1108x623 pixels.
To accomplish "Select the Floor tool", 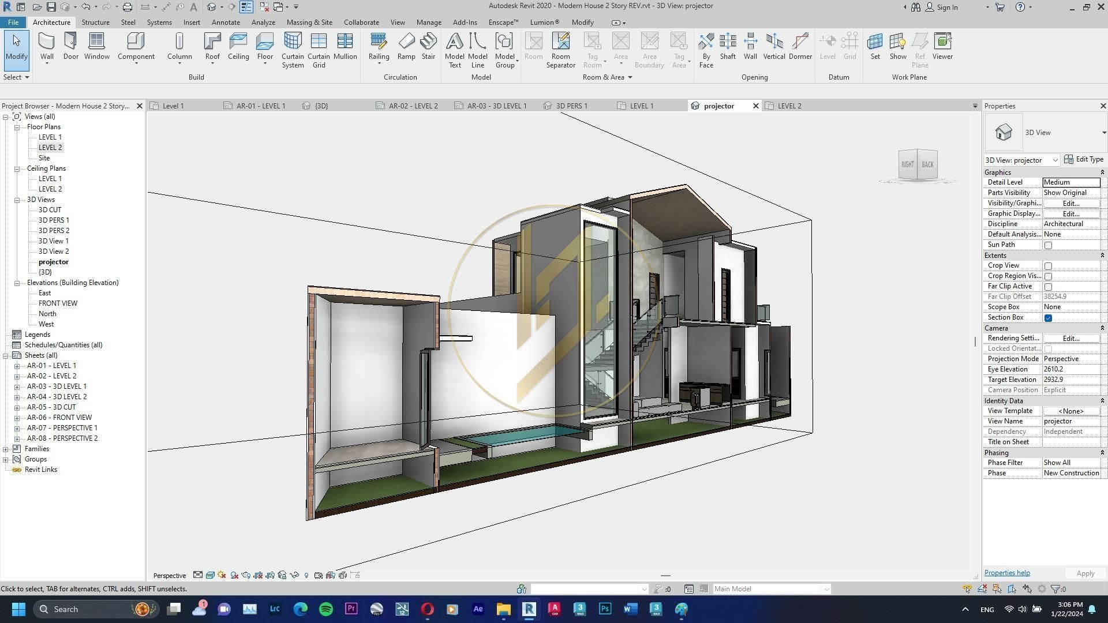I will click(265, 46).
